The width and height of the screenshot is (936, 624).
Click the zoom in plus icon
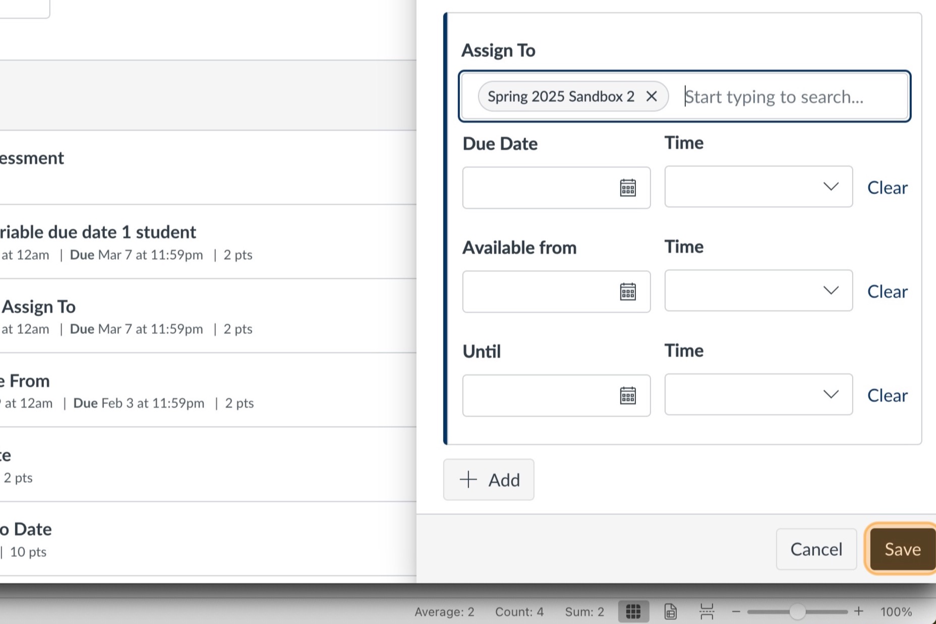858,612
